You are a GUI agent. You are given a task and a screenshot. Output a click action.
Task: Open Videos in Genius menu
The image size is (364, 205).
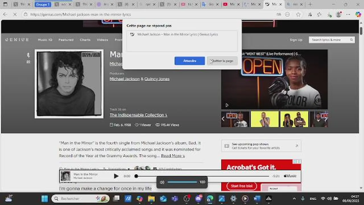pyautogui.click(x=102, y=40)
